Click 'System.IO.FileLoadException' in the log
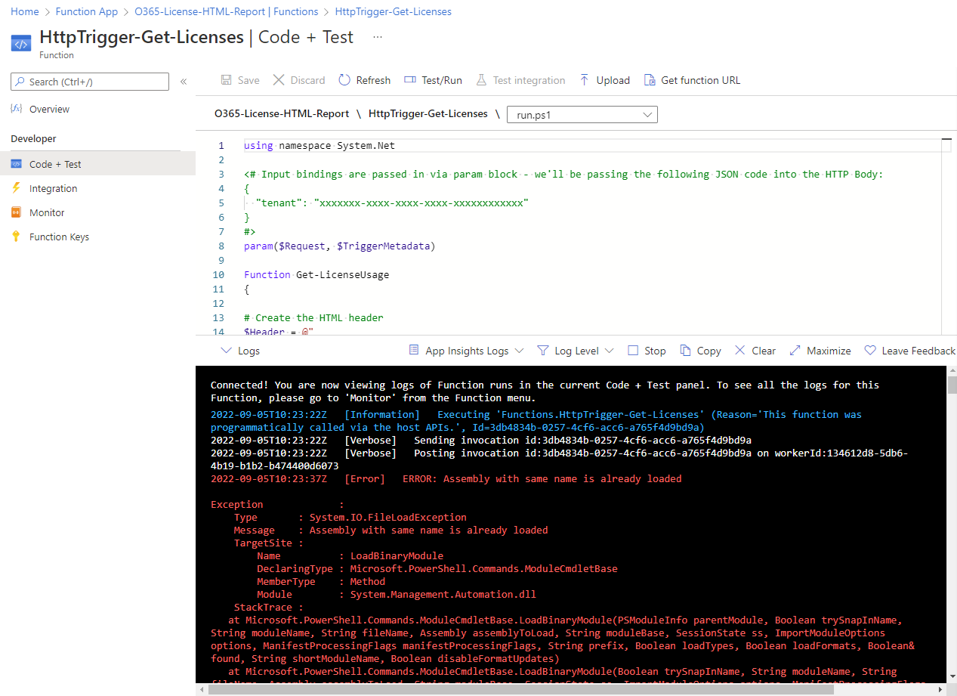957x696 pixels. pos(388,517)
